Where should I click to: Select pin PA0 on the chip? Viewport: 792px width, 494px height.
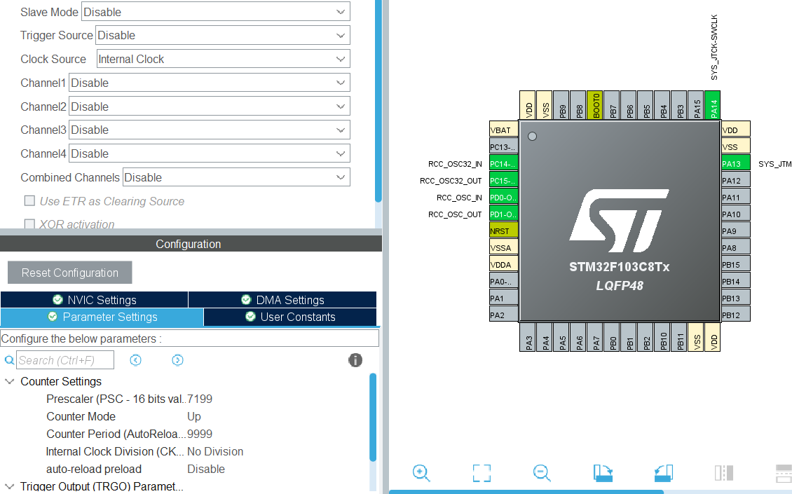(x=504, y=282)
